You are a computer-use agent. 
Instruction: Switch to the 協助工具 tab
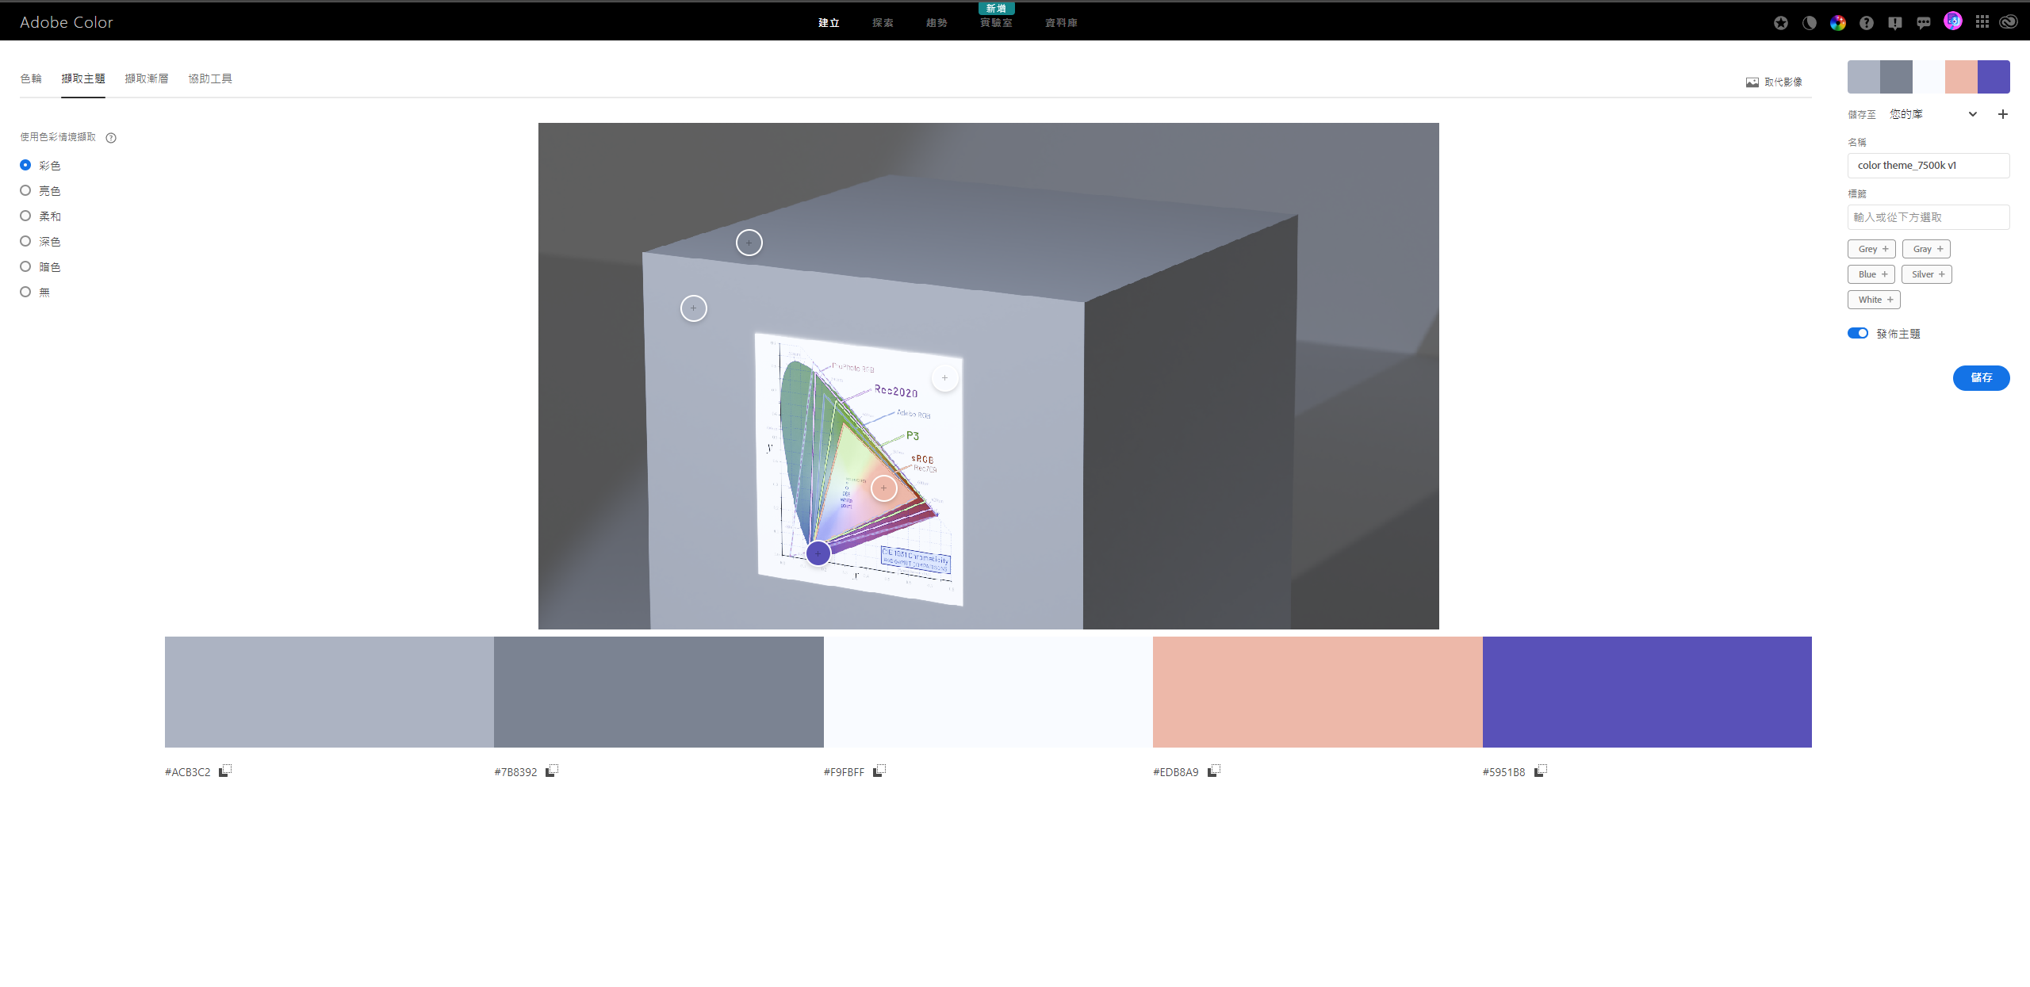[x=210, y=78]
